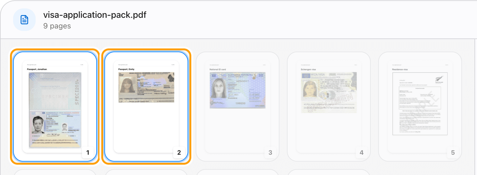Select page 2 thumbnail Passport, Emily
477x175 pixels.
[146, 106]
